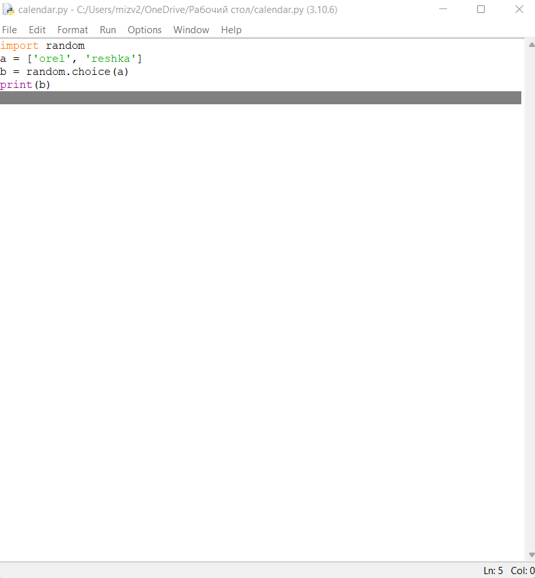Open the File menu

pos(9,30)
